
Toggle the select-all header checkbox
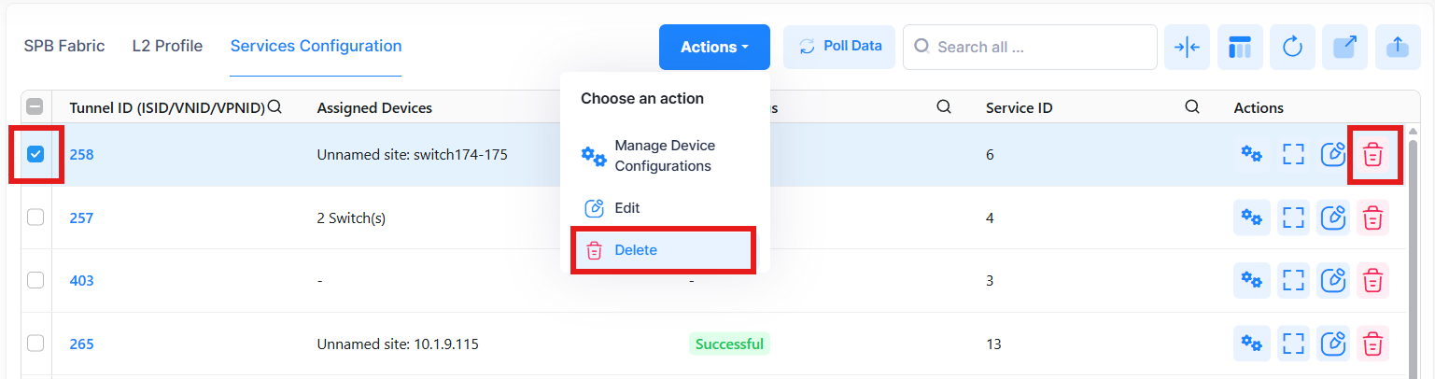click(x=35, y=107)
